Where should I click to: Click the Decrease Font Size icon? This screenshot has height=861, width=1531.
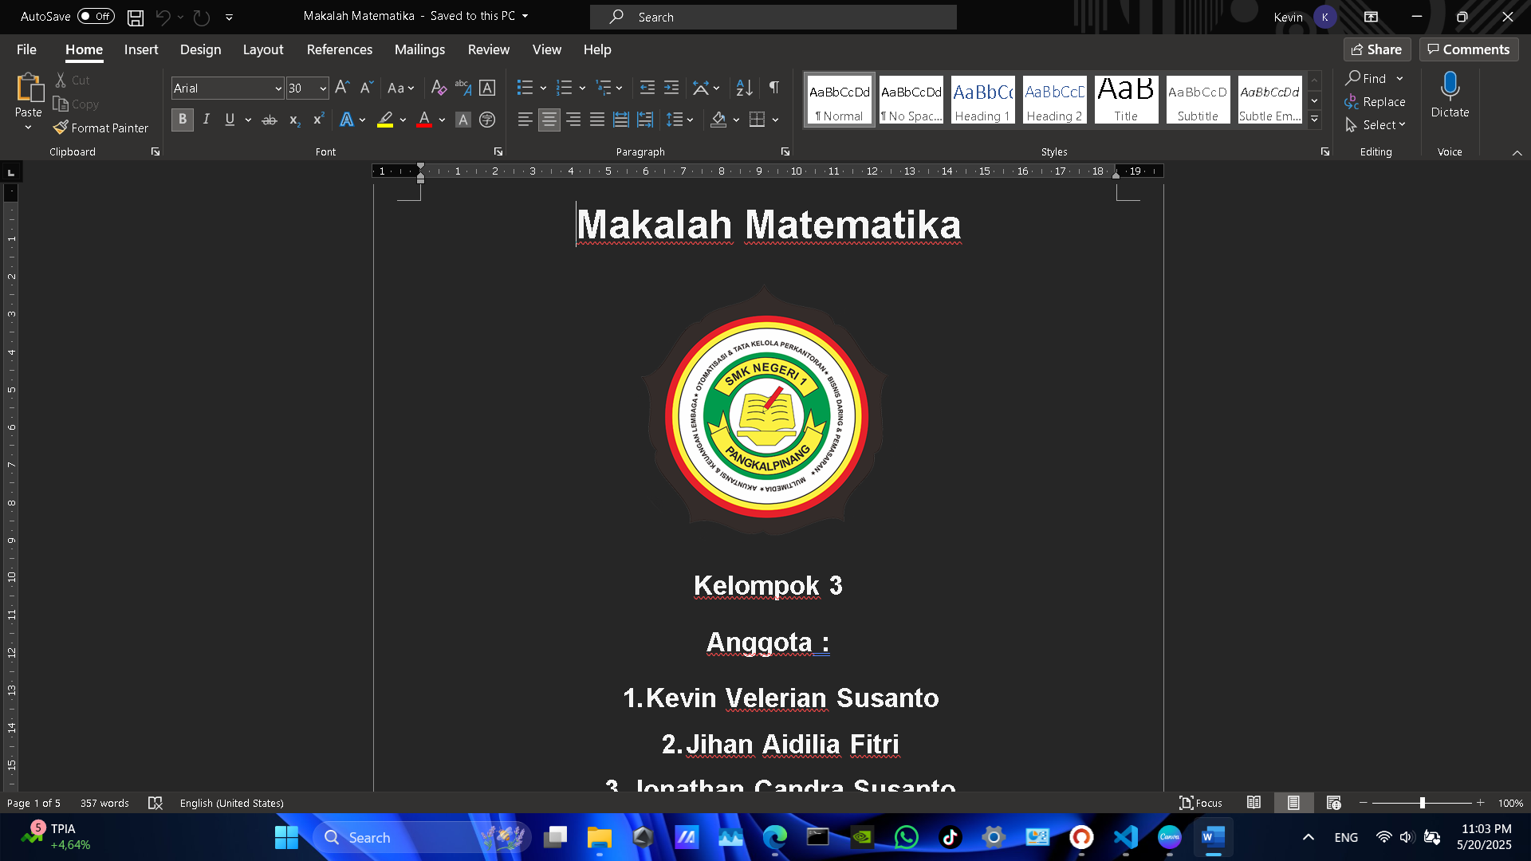pyautogui.click(x=367, y=88)
